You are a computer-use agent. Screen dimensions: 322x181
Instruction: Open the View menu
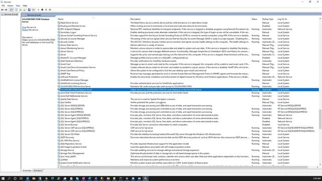point(18,6)
